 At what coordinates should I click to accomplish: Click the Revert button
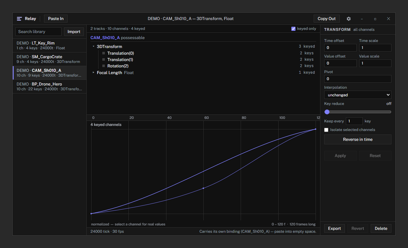tap(358, 229)
